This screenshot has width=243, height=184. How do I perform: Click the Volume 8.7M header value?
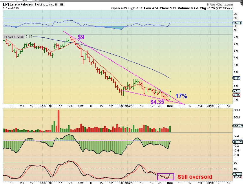(x=188, y=8)
